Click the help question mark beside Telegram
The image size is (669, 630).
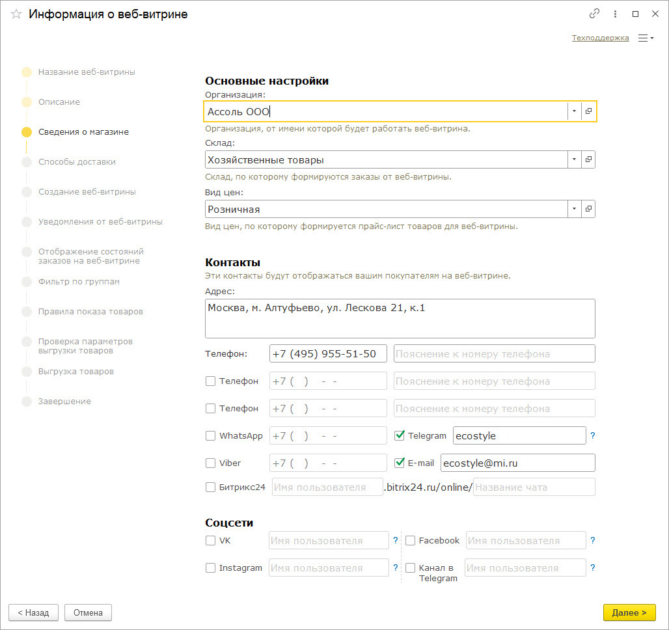click(593, 435)
